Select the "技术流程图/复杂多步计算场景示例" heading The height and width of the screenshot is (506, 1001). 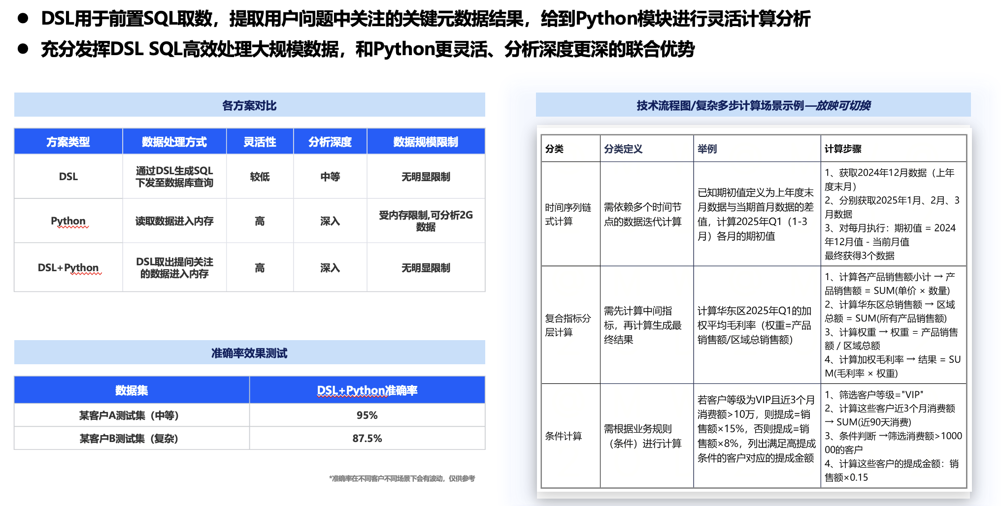point(753,105)
